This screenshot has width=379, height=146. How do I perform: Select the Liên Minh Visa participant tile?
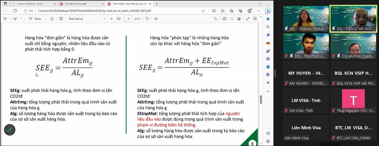[x=306, y=128]
